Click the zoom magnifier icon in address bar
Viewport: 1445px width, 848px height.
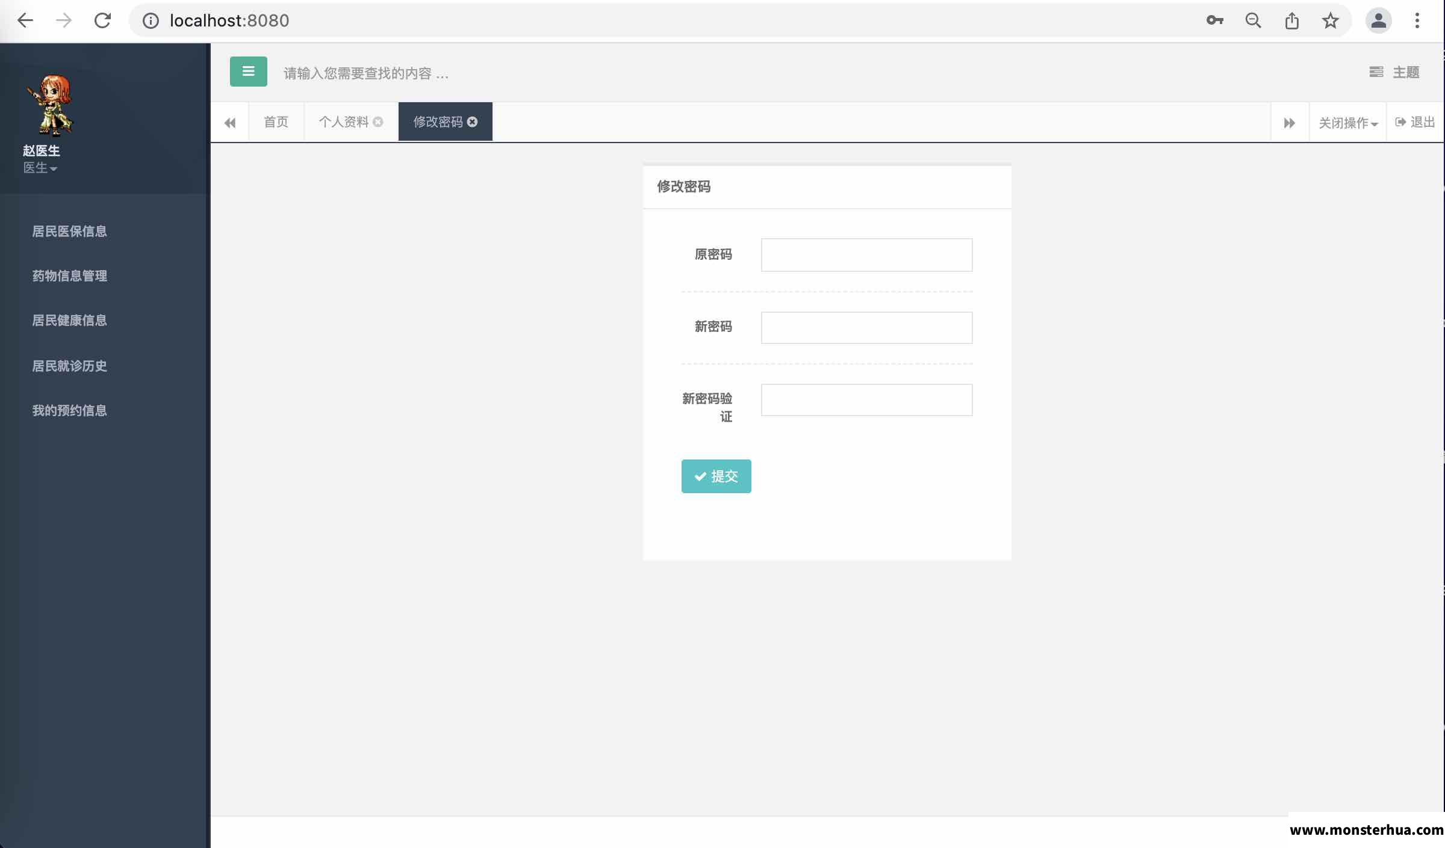point(1254,20)
